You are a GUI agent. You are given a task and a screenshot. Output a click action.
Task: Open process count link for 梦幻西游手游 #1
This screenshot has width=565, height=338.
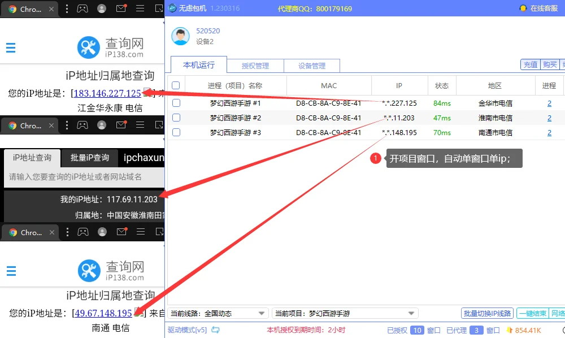(549, 103)
